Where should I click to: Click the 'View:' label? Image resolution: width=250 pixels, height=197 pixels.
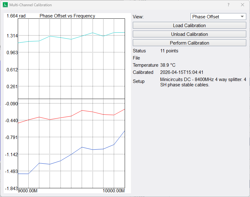point(138,17)
